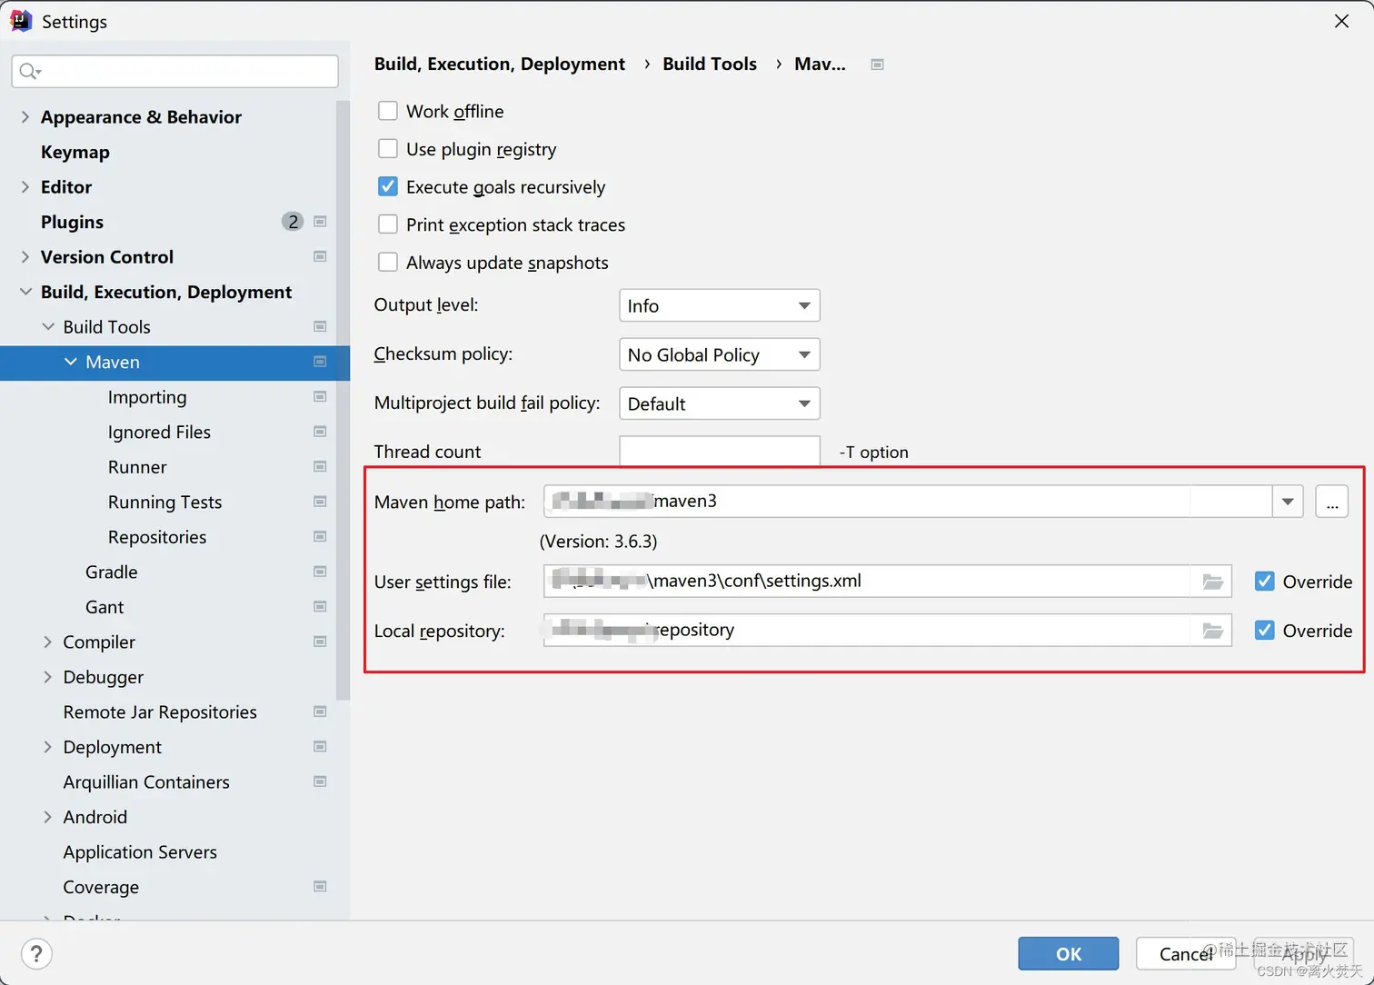The height and width of the screenshot is (985, 1374).
Task: Collapse the Build Tools node
Action: click(x=48, y=326)
